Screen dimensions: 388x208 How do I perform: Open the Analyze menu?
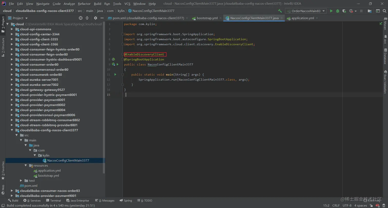pos(69,4)
